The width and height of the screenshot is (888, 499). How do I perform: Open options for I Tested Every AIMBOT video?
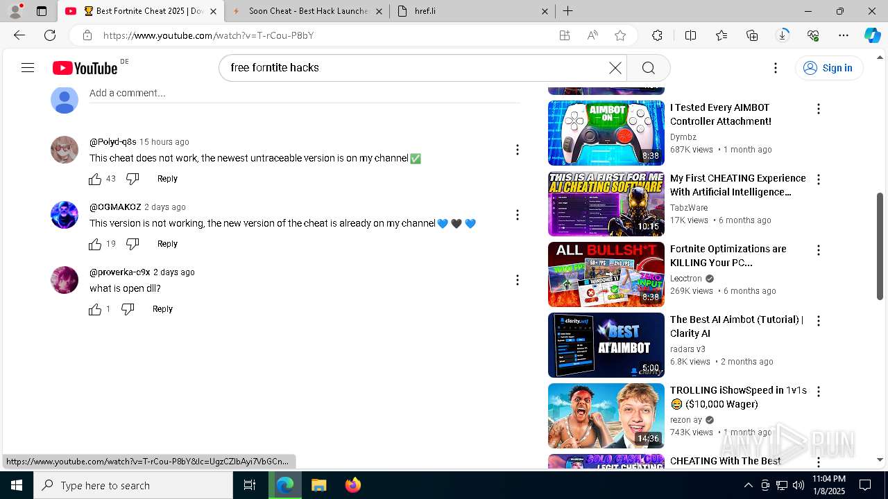(819, 109)
